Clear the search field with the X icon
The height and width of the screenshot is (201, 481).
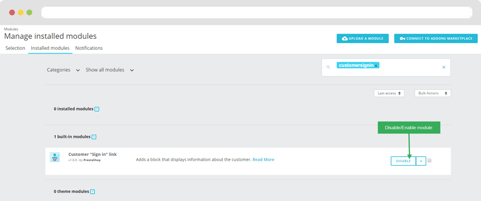(443, 67)
